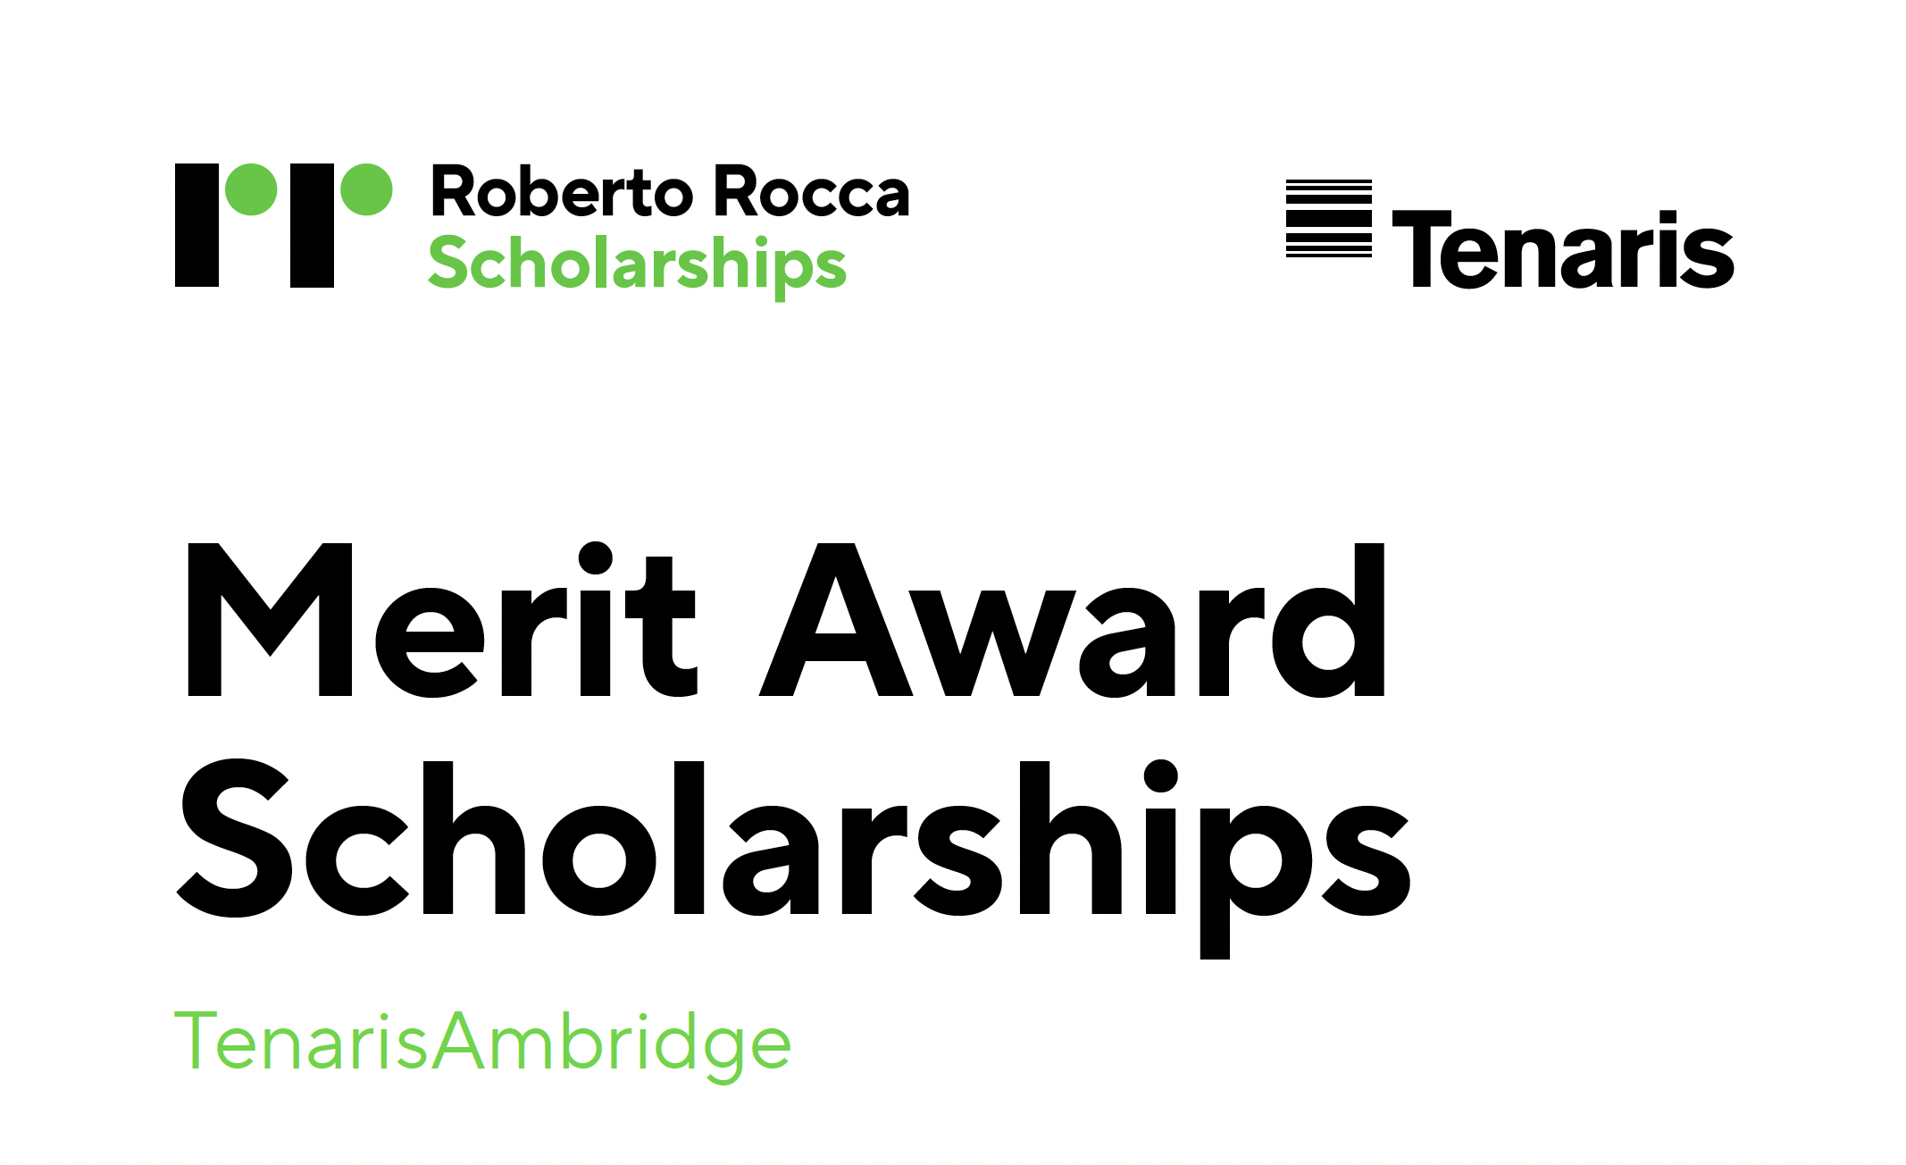Click the capital T of the black Tenaris wordmark
This screenshot has height=1165, width=1906.
(x=1422, y=248)
